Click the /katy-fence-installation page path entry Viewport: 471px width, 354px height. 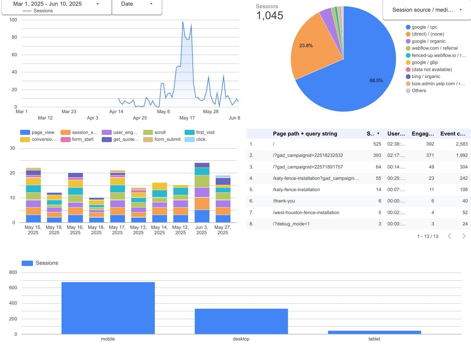pyautogui.click(x=296, y=190)
